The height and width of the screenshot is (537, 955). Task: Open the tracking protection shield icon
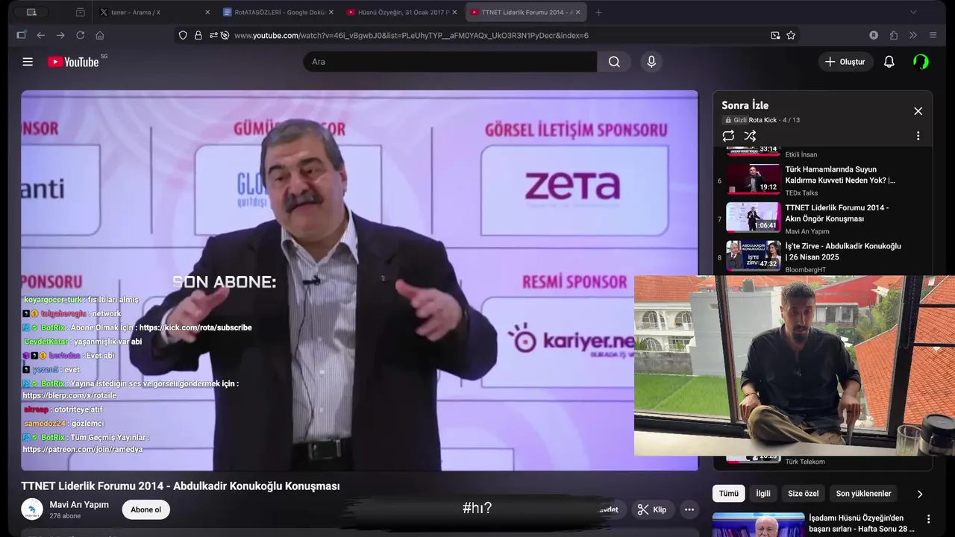click(x=183, y=35)
